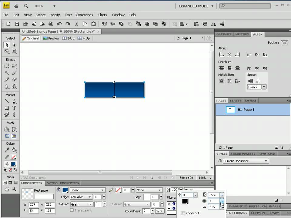Switch to Original view
The width and height of the screenshot is (291, 218).
tap(31, 38)
